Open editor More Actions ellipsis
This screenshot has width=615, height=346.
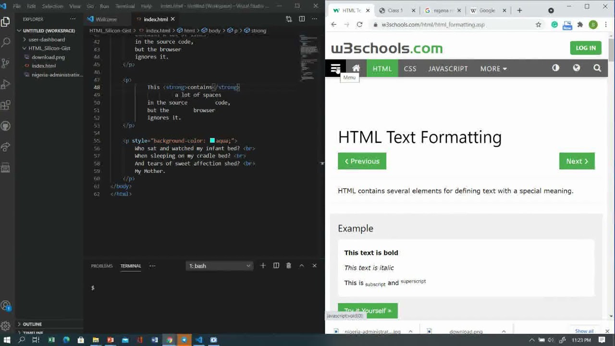315,19
